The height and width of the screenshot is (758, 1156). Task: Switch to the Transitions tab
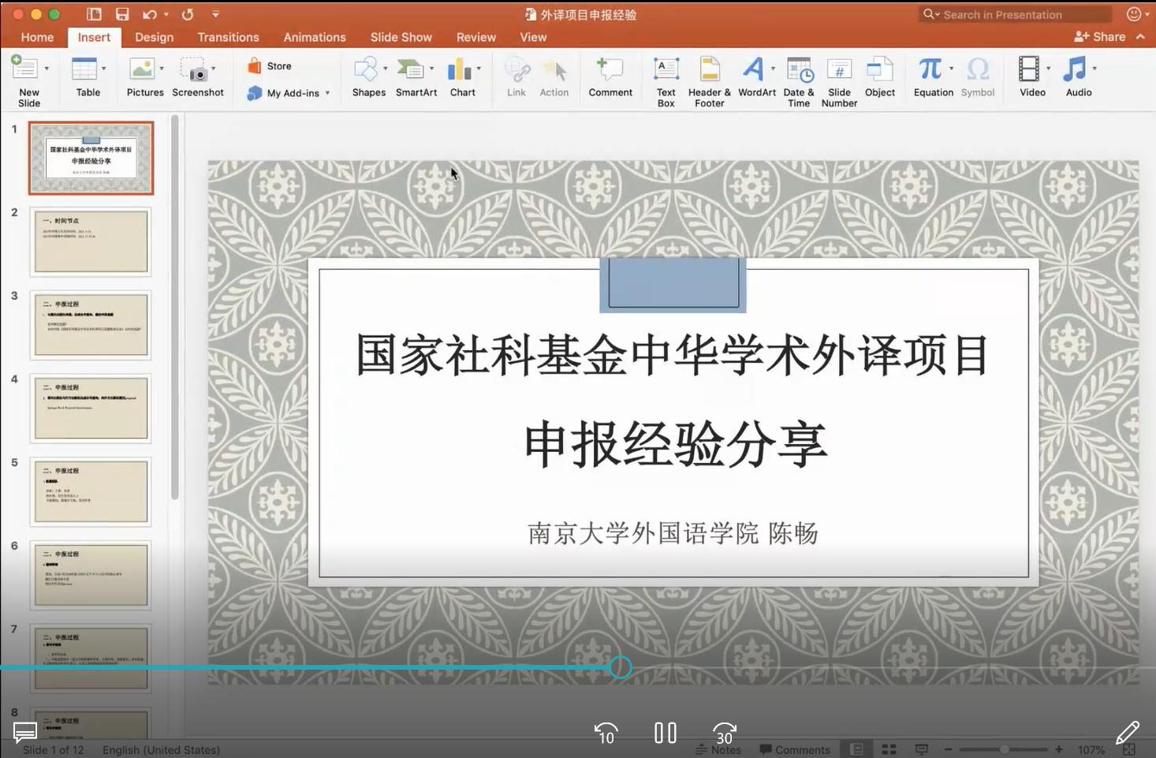click(228, 37)
